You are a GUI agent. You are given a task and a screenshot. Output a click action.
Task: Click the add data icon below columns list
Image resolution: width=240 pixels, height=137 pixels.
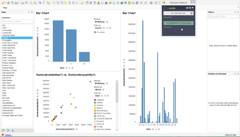click(x=3, y=130)
